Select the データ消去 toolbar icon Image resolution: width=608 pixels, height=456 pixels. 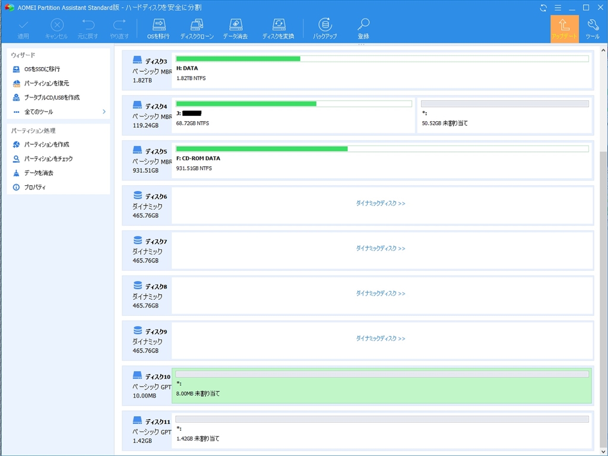[x=235, y=28]
